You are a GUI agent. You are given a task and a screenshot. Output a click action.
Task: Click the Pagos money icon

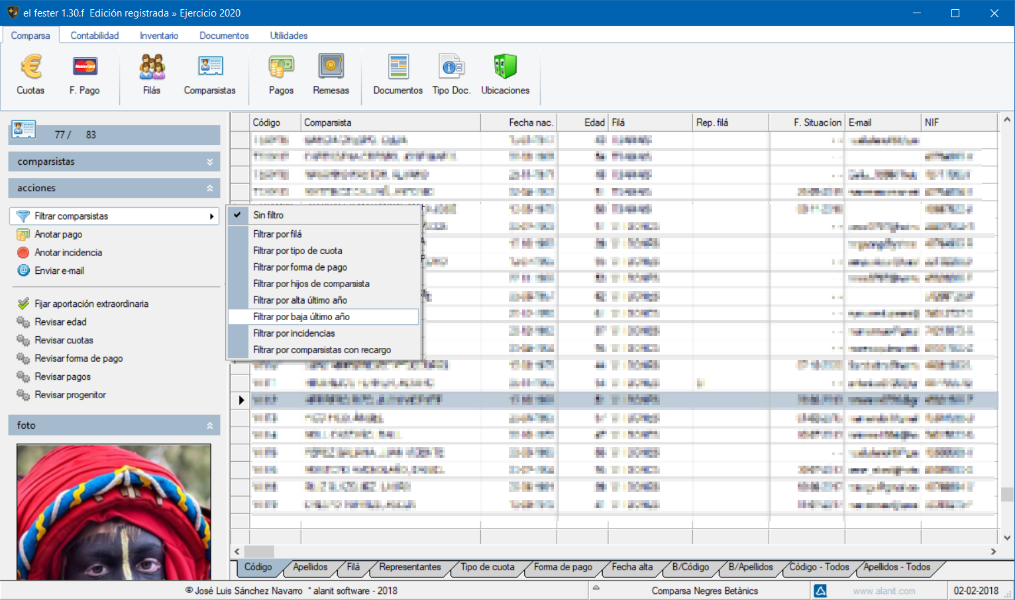(281, 67)
